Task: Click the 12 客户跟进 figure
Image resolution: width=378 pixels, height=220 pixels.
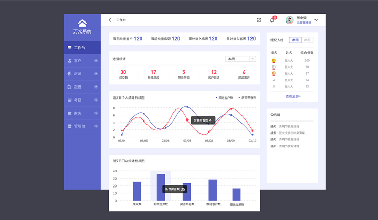Action: pyautogui.click(x=214, y=74)
